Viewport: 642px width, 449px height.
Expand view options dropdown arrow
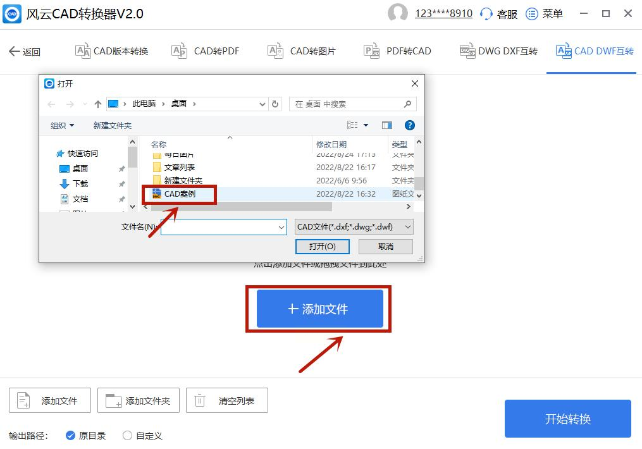[x=366, y=125]
